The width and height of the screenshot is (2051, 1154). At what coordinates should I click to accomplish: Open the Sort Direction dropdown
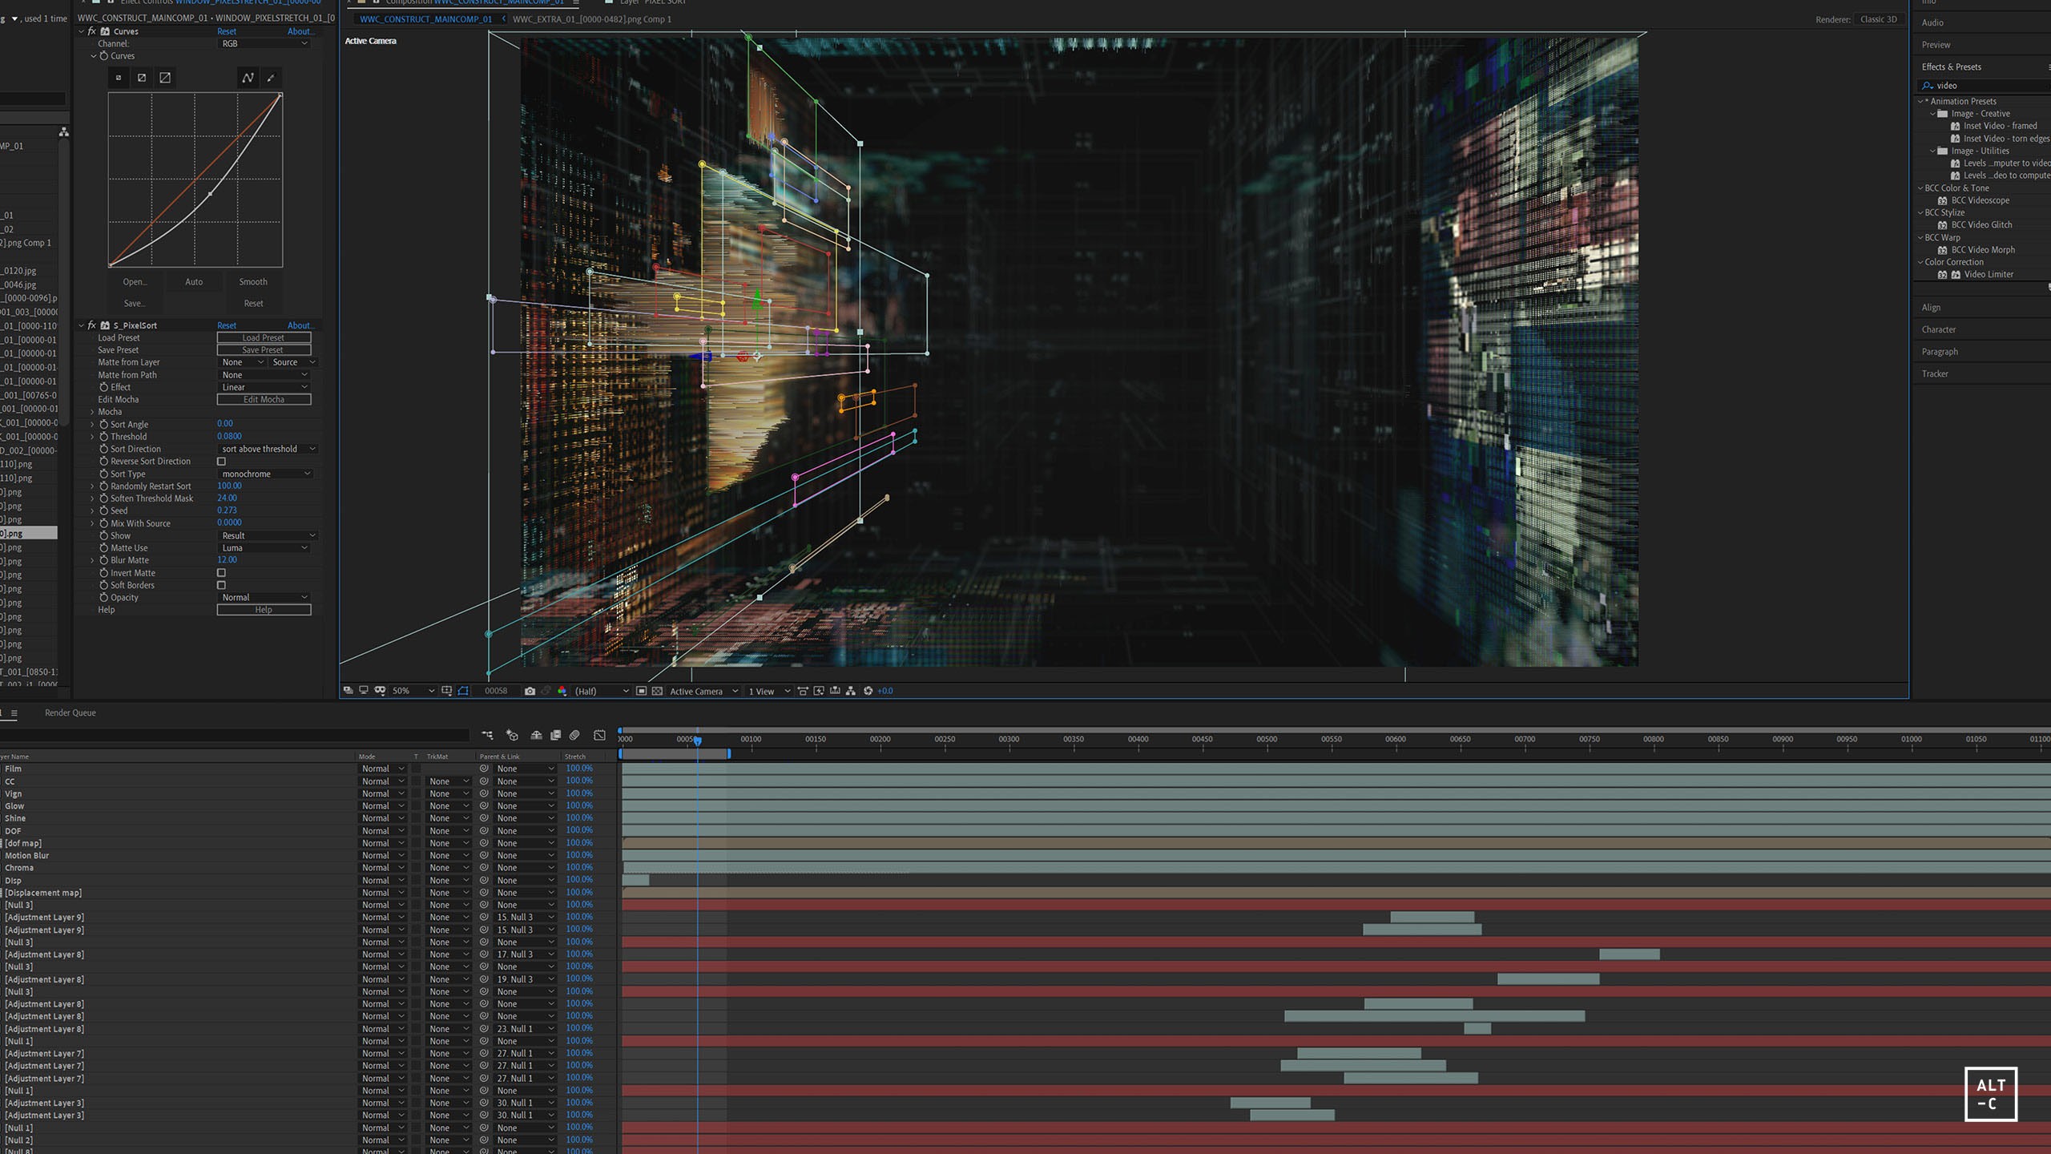coord(268,449)
